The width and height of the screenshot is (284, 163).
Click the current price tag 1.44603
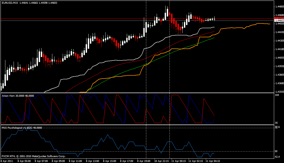[278, 20]
